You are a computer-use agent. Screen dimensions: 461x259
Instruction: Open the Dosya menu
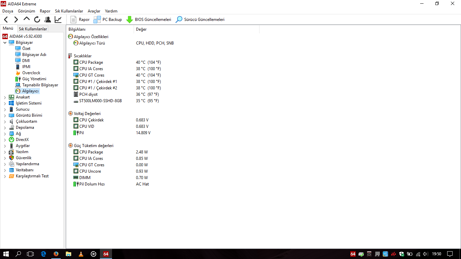pyautogui.click(x=8, y=11)
